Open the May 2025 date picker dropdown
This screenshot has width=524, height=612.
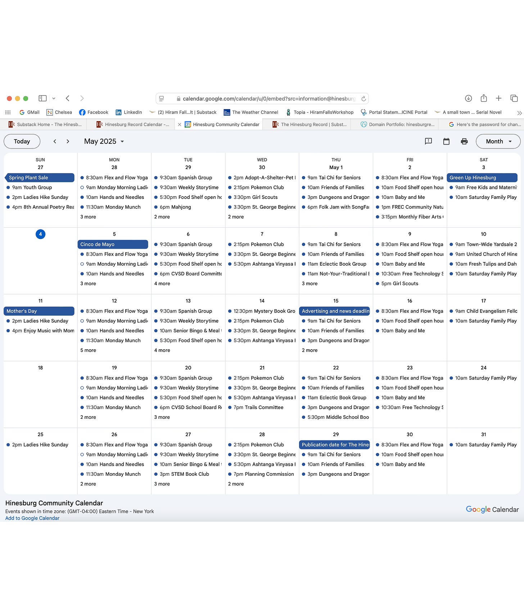coord(104,141)
